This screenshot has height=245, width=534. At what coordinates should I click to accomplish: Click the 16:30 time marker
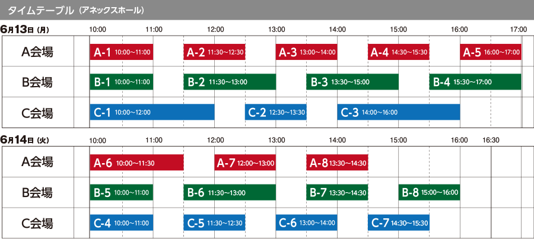click(491, 141)
